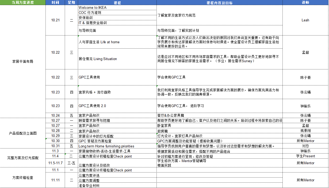Click the '准备毕业材料' course cell
Viewport: 329px width, 188px height.
tap(117, 186)
